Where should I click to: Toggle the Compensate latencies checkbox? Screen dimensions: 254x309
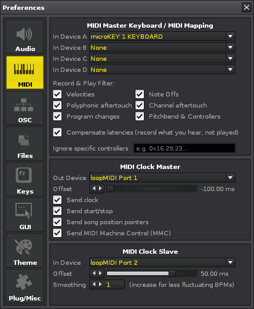[x=57, y=132]
